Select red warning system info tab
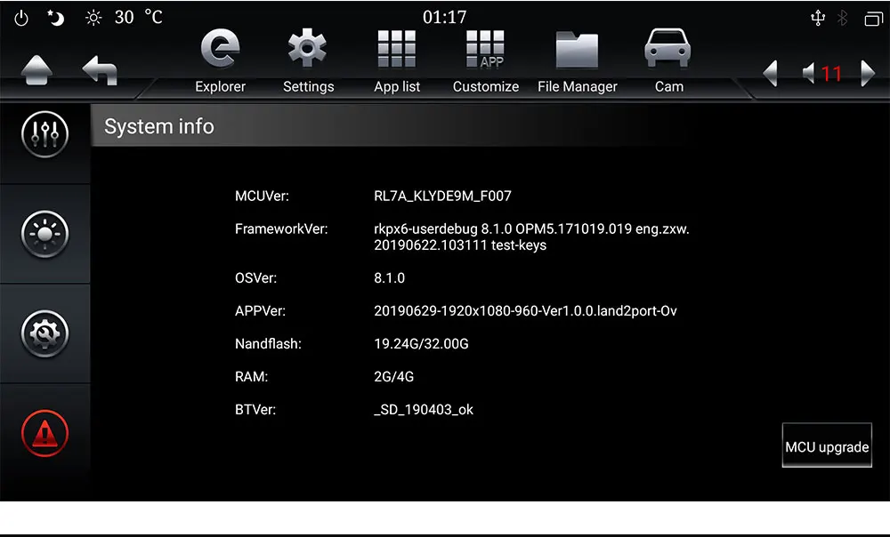This screenshot has width=890, height=537. pyautogui.click(x=44, y=433)
